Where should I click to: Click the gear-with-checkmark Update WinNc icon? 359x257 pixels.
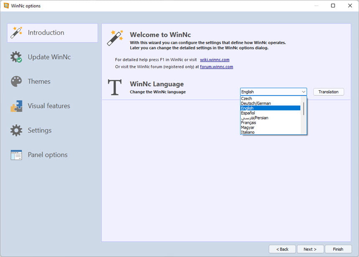coord(16,57)
